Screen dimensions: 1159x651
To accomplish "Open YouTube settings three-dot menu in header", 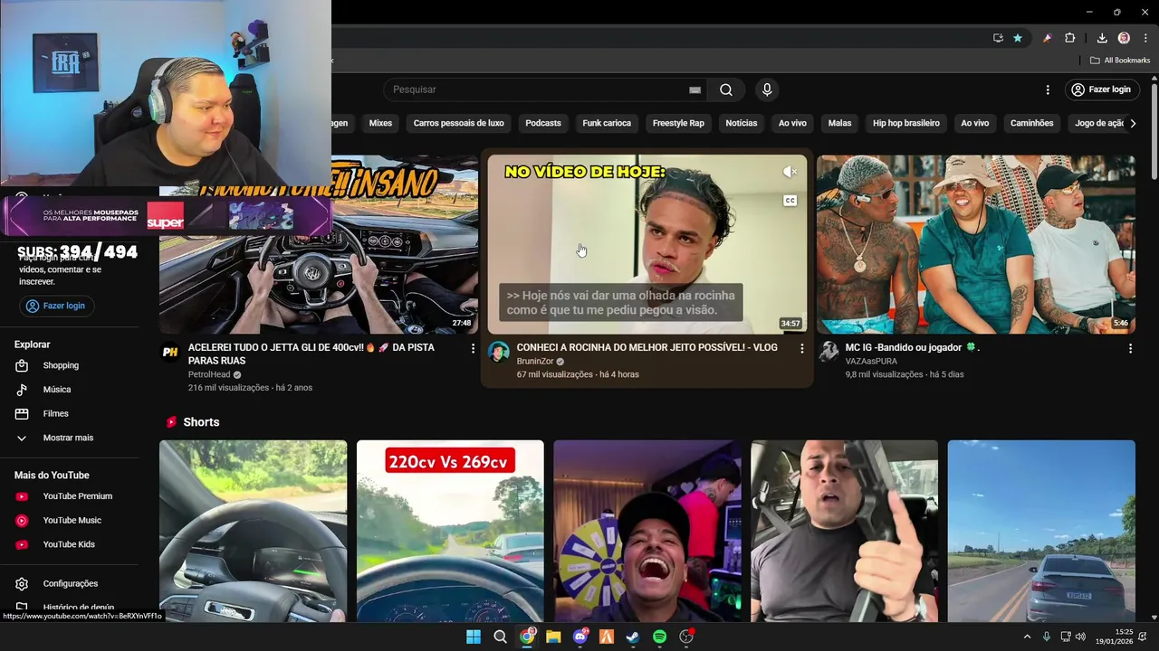I will (x=1048, y=90).
